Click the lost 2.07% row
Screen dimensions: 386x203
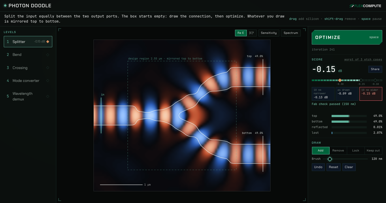click(x=347, y=133)
